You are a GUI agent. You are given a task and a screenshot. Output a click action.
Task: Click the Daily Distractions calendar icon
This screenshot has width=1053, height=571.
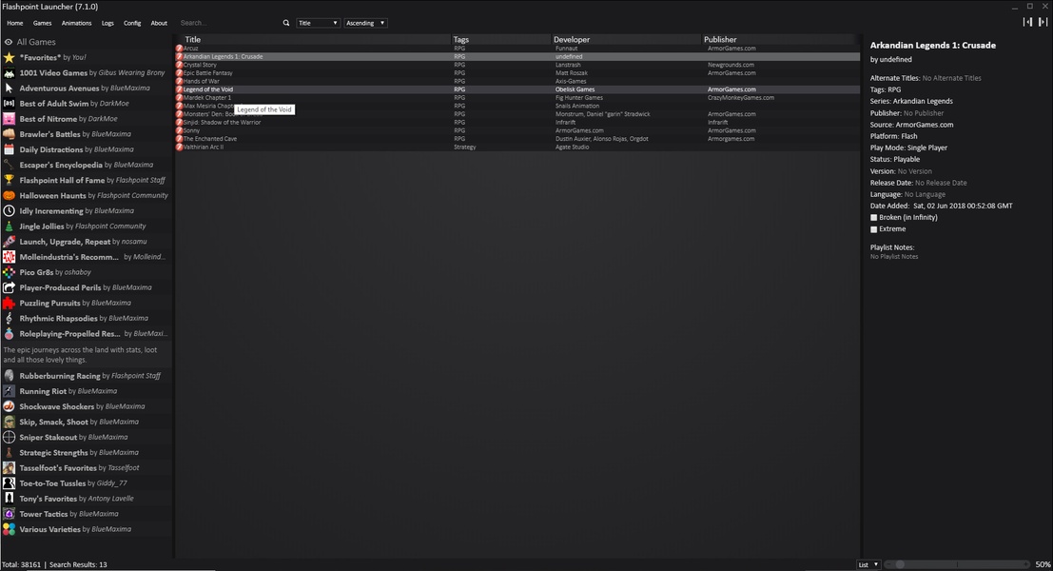pyautogui.click(x=9, y=149)
